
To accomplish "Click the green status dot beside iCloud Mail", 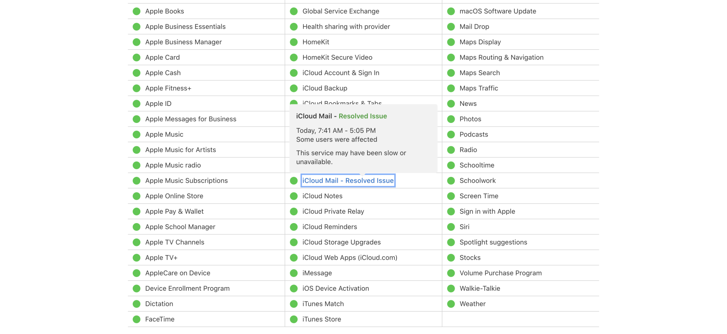I will coord(294,181).
